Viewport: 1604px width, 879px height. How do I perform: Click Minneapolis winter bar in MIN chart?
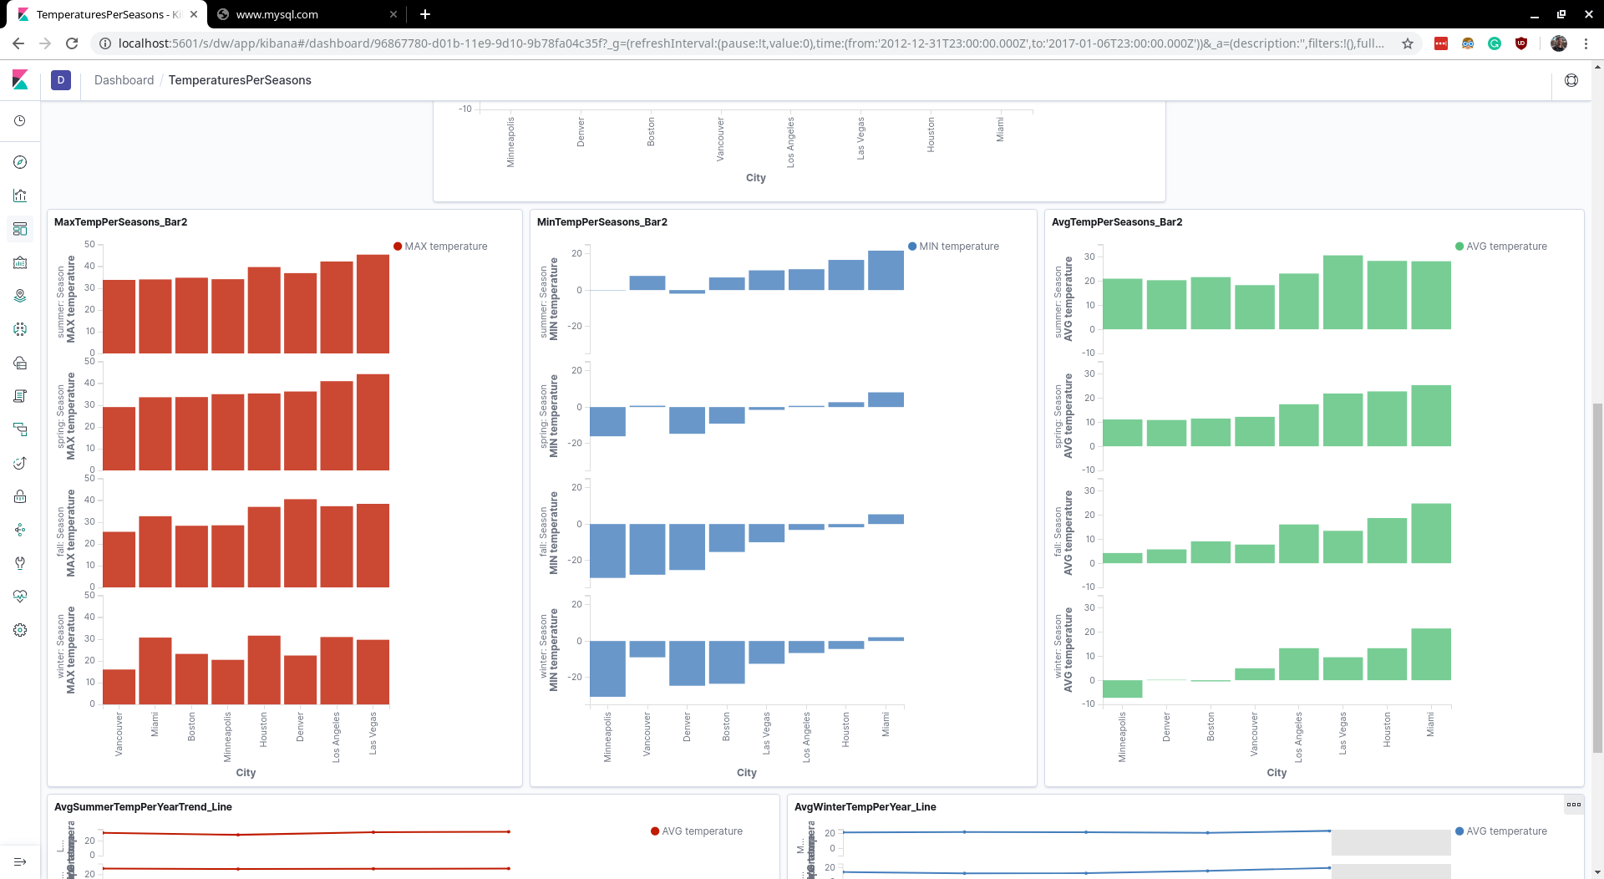pos(607,668)
